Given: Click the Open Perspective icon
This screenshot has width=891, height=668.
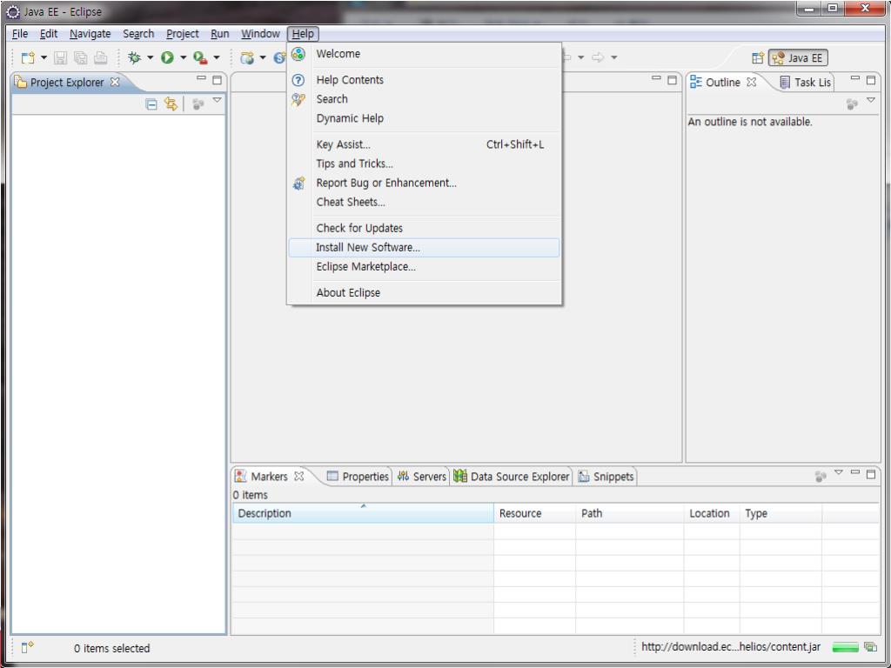Looking at the screenshot, I should tap(758, 58).
